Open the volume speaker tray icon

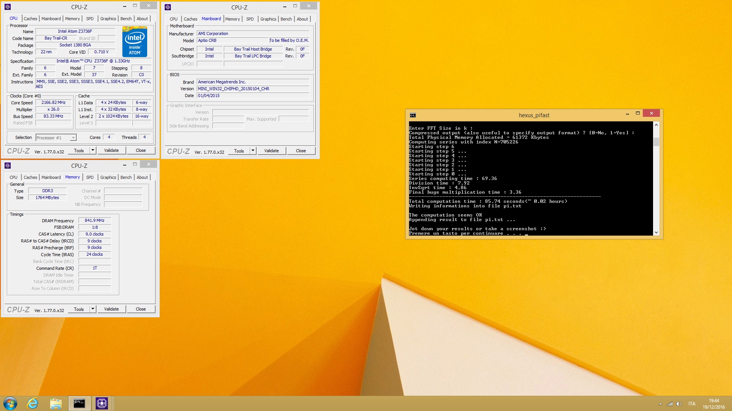[679, 404]
